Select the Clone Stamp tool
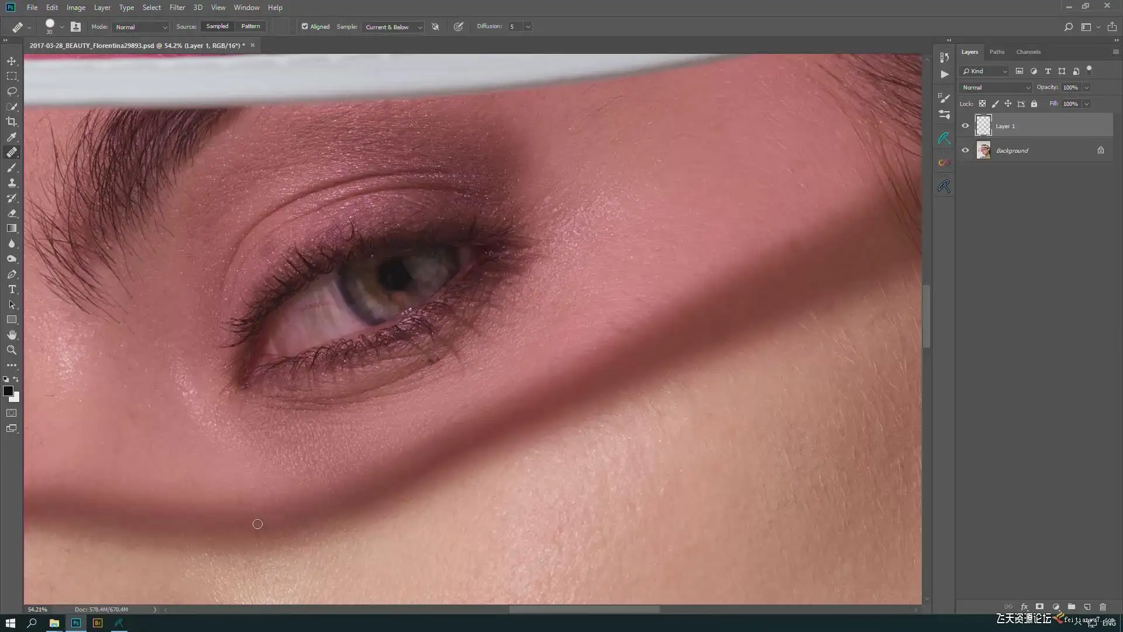Screen dimensions: 1123x632 pyautogui.click(x=12, y=183)
